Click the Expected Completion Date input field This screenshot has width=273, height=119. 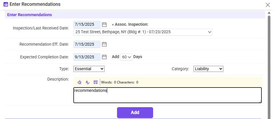point(87,57)
